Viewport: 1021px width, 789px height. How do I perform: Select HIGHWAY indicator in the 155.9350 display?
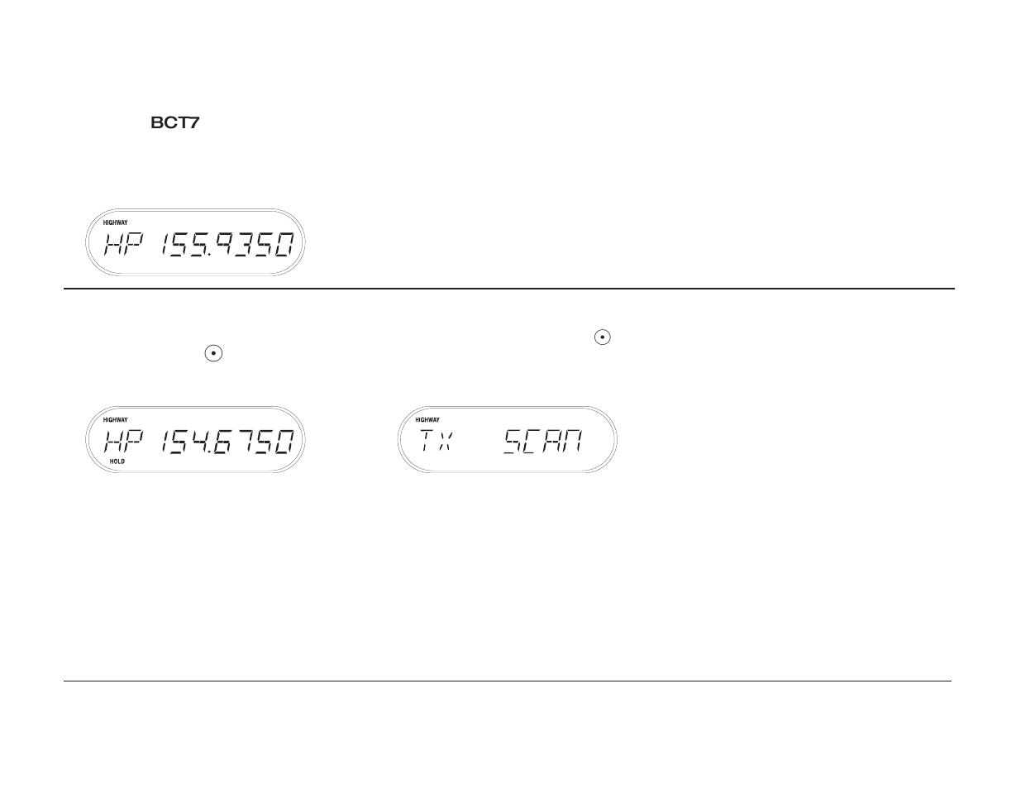[116, 222]
